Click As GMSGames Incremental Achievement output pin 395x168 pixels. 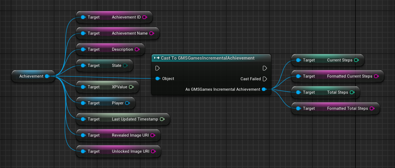pyautogui.click(x=264, y=89)
